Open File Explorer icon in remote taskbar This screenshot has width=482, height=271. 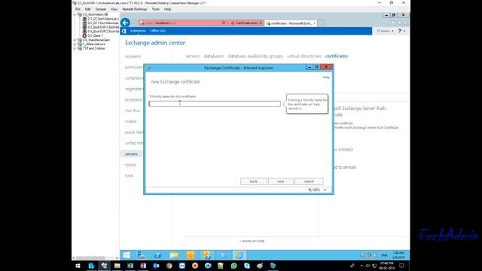tap(174, 255)
